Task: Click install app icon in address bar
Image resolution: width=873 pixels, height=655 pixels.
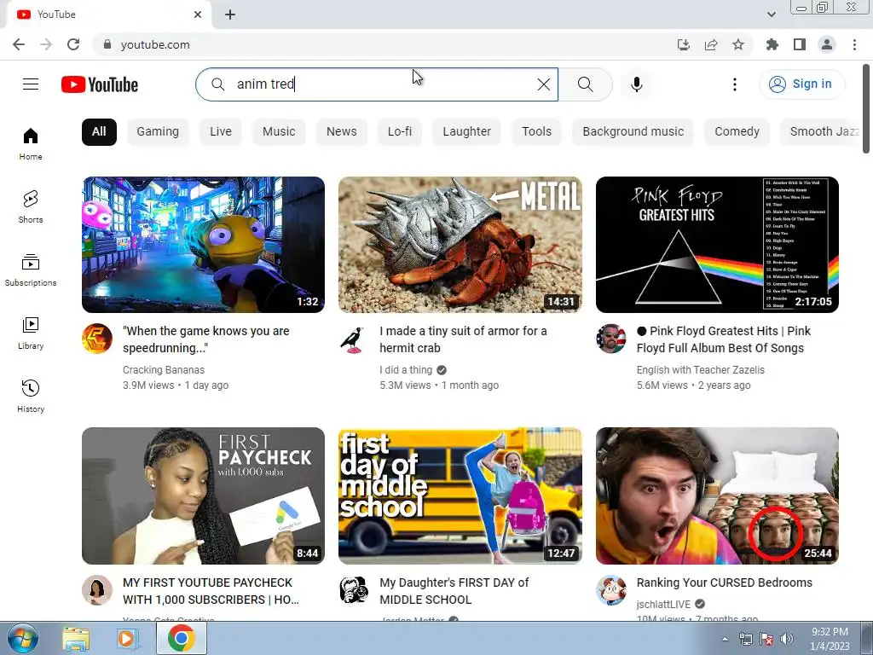Action: tap(684, 44)
